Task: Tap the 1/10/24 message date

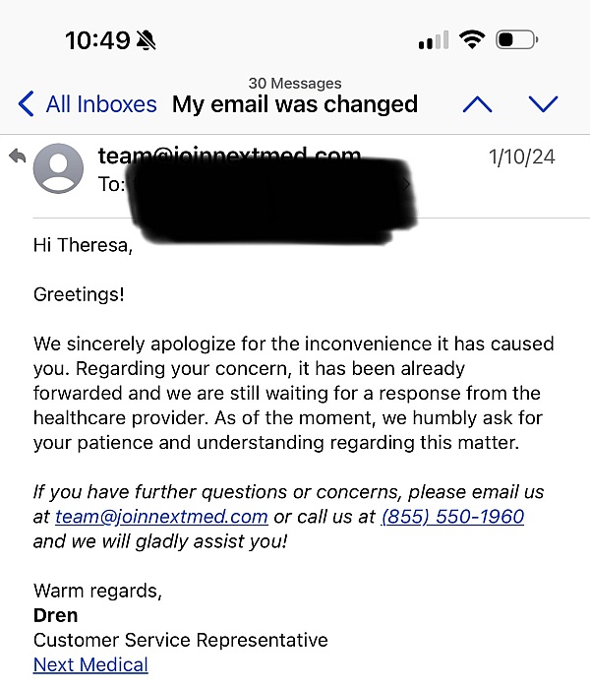Action: [x=521, y=157]
